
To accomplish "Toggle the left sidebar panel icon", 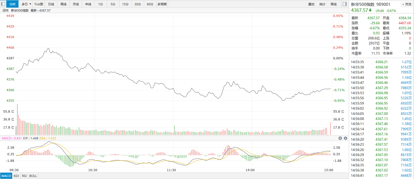I will (x=3, y=4).
